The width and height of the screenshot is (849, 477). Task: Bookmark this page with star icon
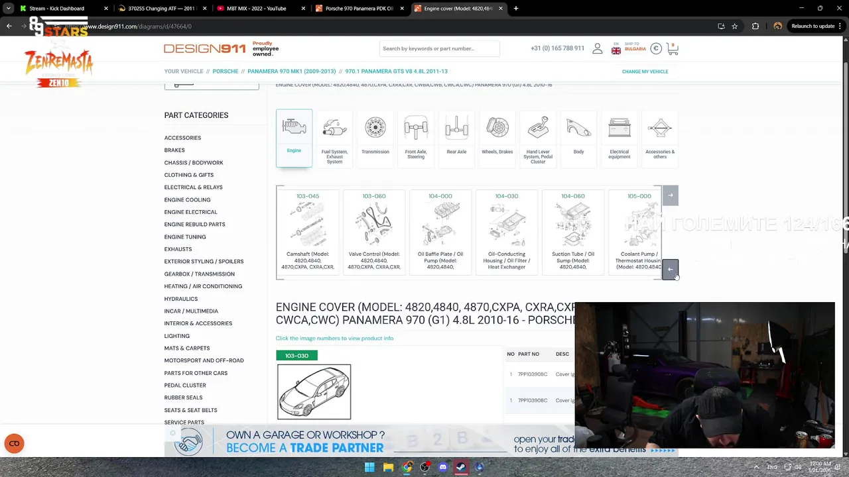[734, 26]
